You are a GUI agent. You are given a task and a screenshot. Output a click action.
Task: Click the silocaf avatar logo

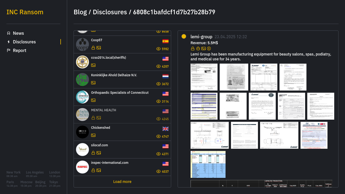[x=82, y=150]
